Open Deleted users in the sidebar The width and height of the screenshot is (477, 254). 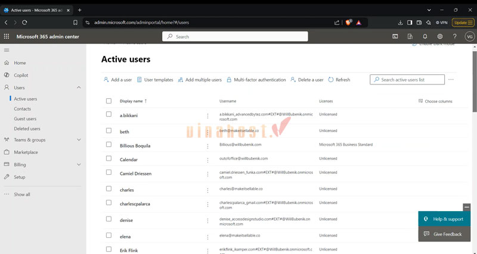point(27,128)
